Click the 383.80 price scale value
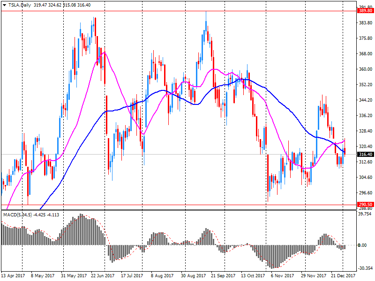The height and width of the screenshot is (281, 375). click(365, 23)
